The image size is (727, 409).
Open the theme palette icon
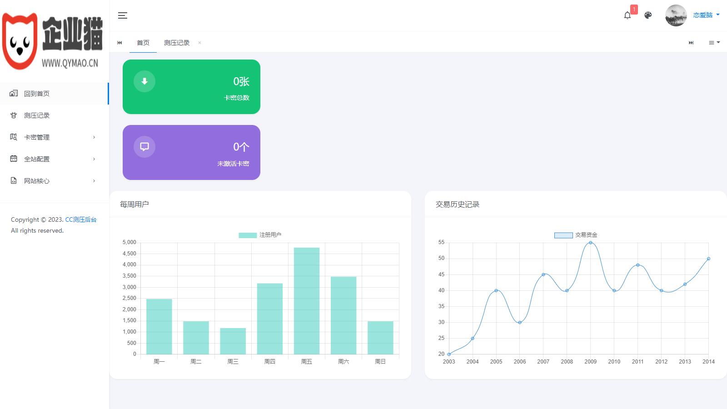click(648, 15)
